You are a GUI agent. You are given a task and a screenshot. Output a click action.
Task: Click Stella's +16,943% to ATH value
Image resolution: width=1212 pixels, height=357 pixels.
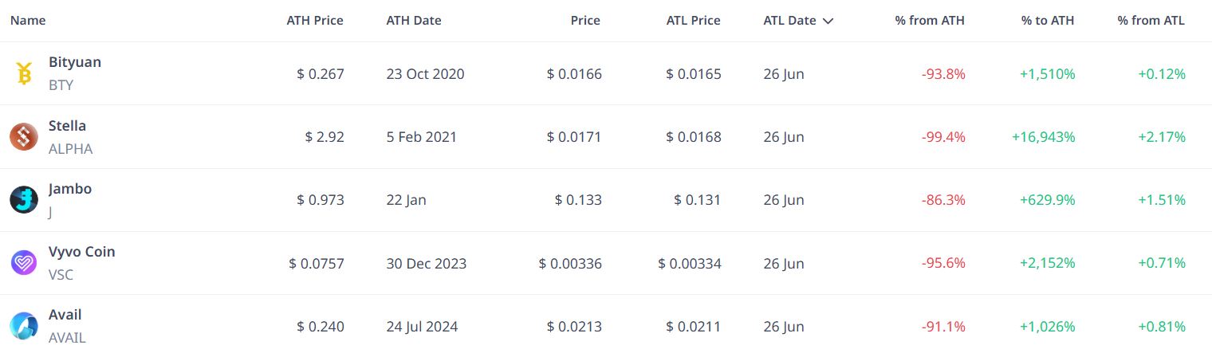tap(1044, 137)
